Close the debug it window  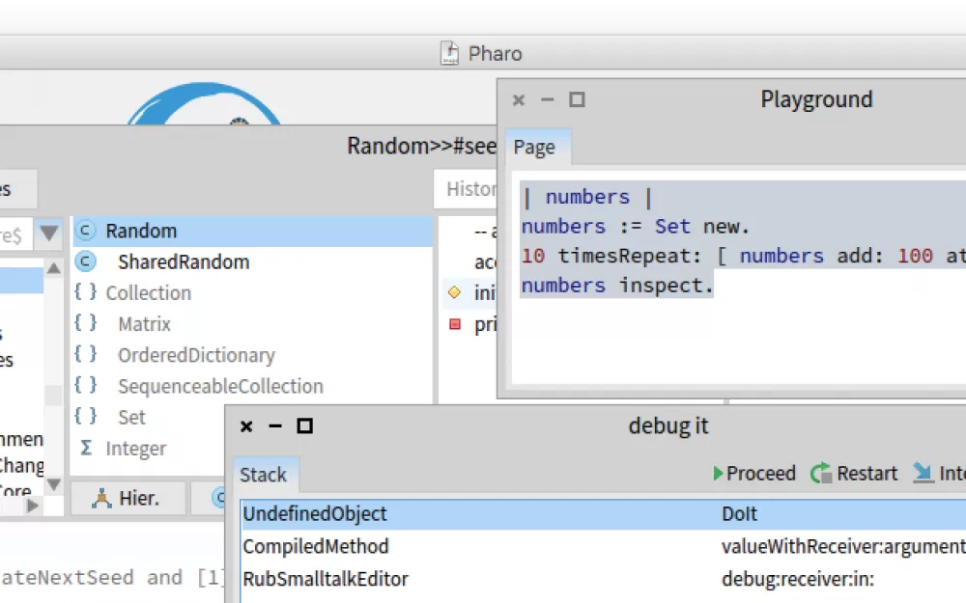coord(246,426)
